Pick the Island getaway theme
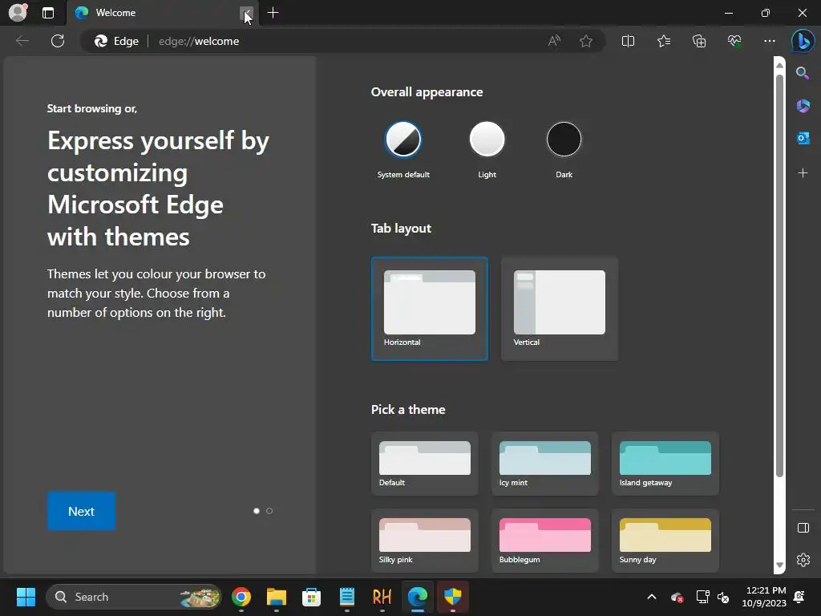 tap(665, 464)
